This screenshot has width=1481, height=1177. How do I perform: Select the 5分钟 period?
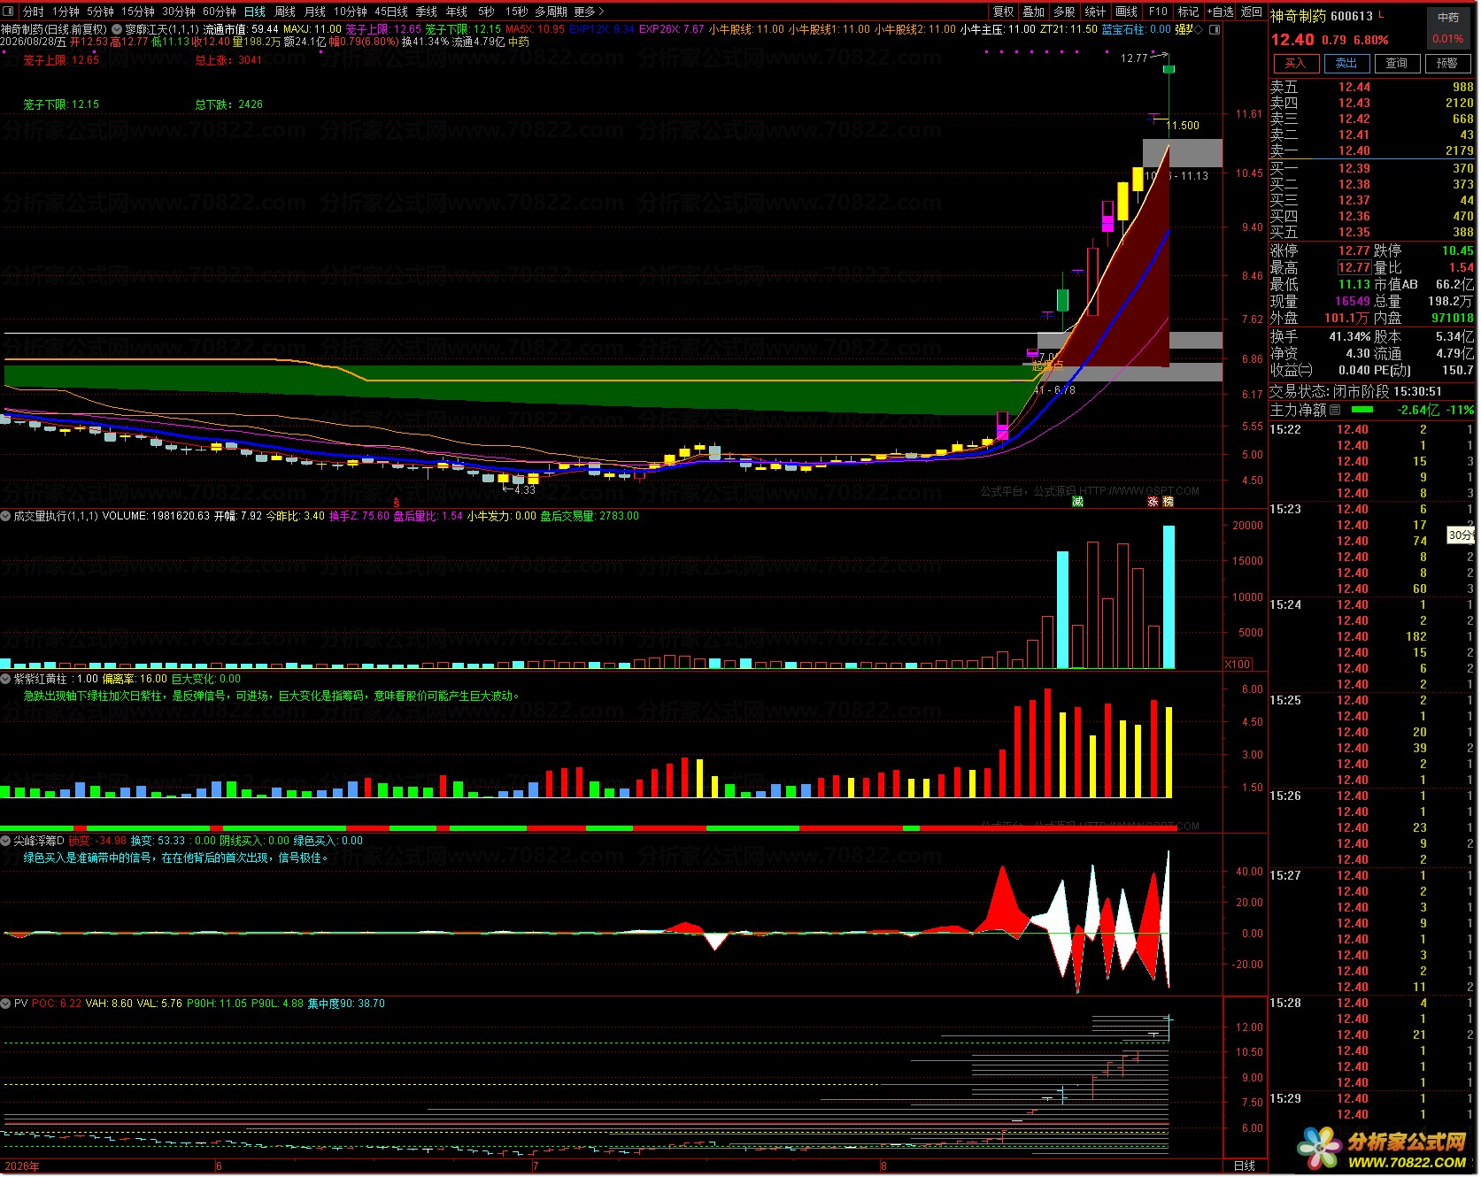100,12
